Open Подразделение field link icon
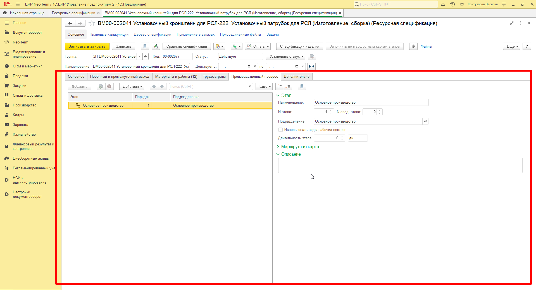This screenshot has height=290, width=536. [x=425, y=121]
